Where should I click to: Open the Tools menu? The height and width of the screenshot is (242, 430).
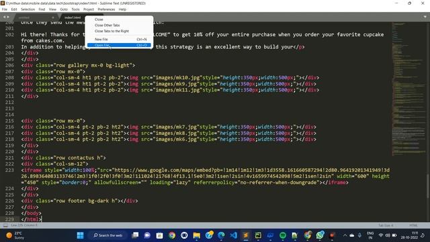(x=75, y=9)
